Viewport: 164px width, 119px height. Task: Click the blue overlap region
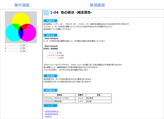point(21,35)
